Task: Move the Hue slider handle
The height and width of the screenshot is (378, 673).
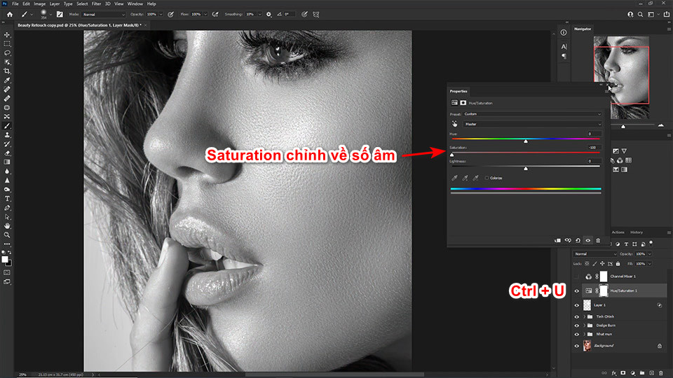Action: [x=526, y=141]
